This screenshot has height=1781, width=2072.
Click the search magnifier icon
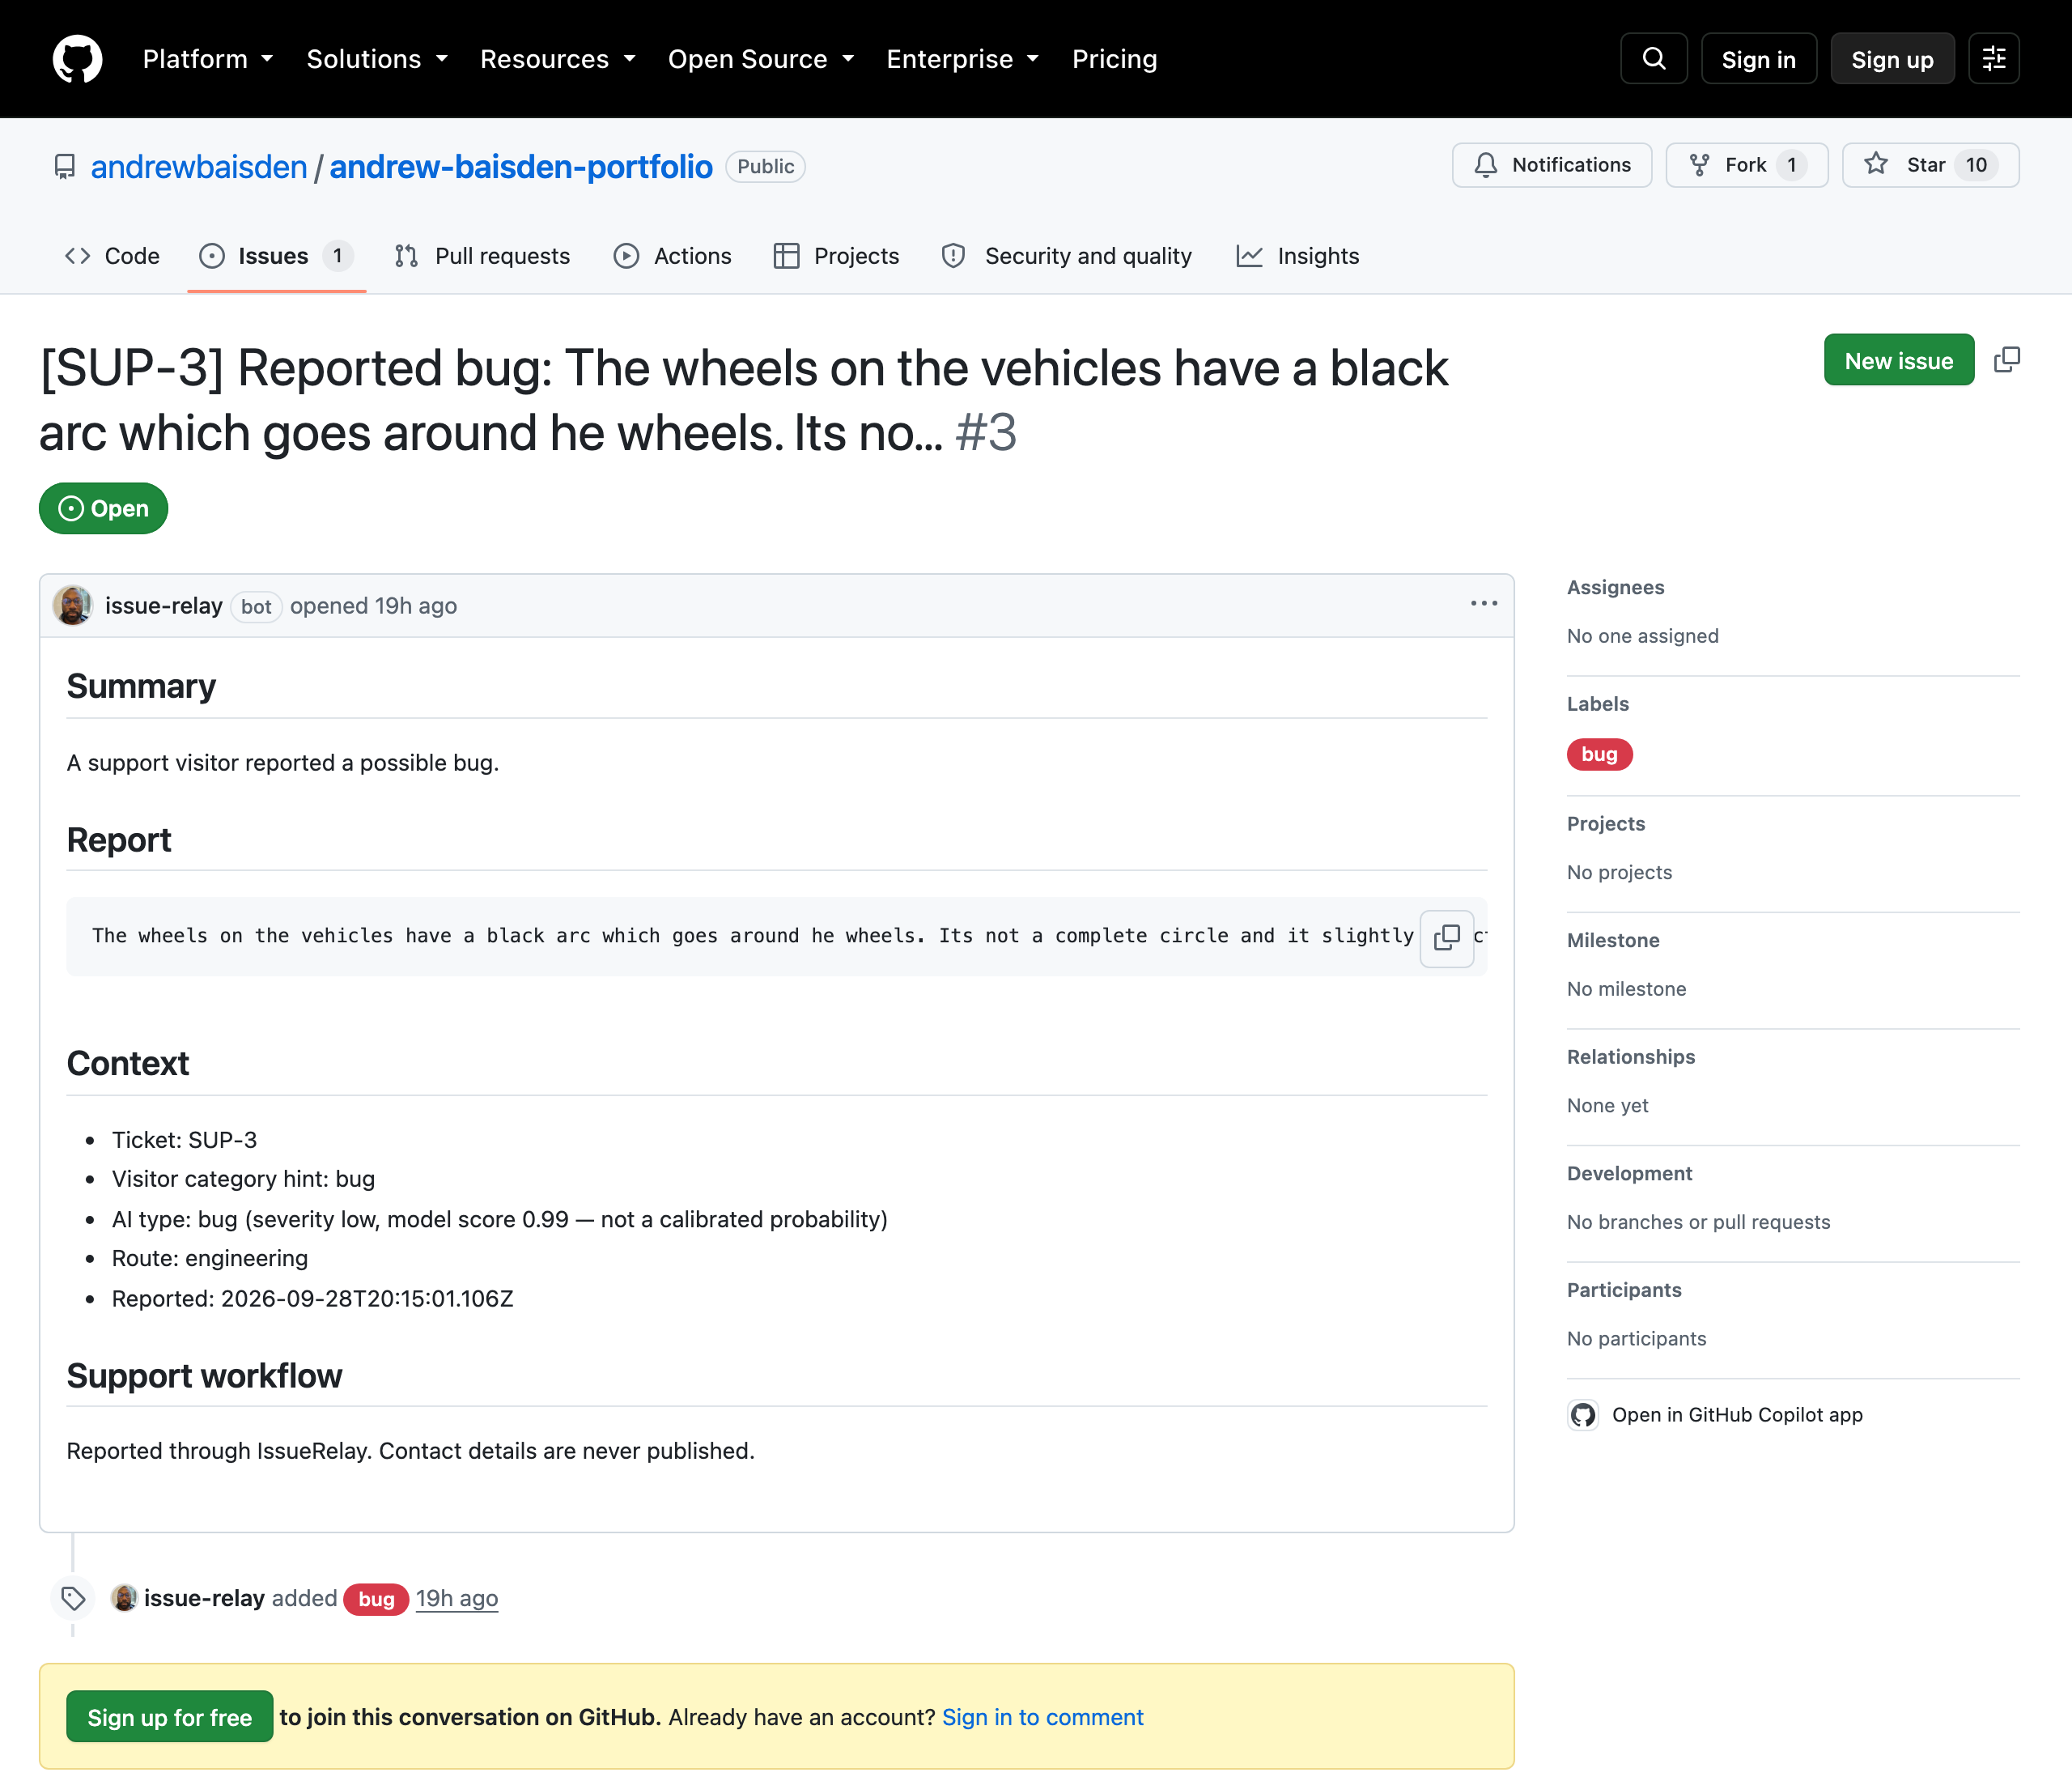coord(1654,59)
